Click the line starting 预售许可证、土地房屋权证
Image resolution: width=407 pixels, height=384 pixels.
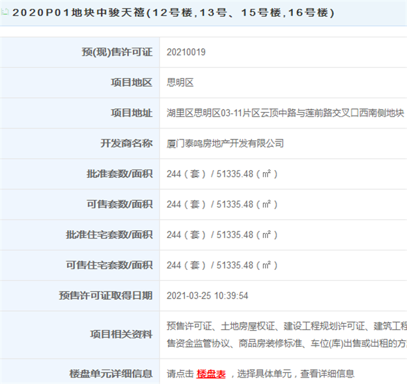[x=287, y=326]
